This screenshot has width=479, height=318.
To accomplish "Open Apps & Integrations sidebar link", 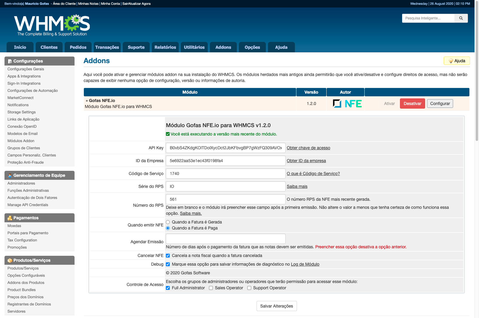I will [x=24, y=76].
